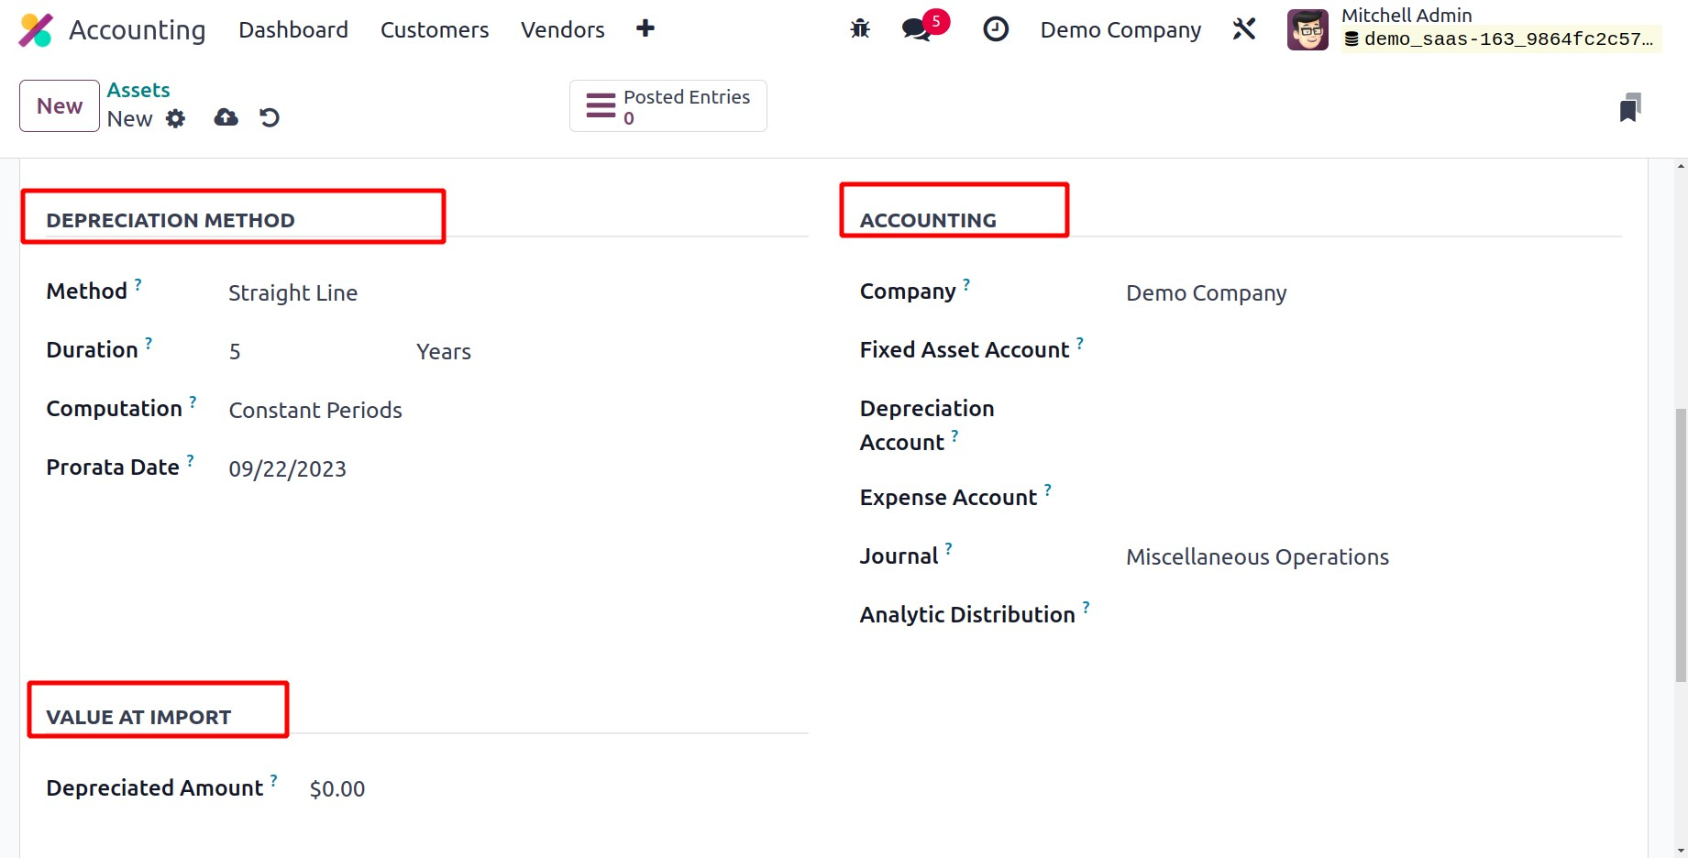Open the Customers menu
The width and height of the screenshot is (1688, 858).
435,30
